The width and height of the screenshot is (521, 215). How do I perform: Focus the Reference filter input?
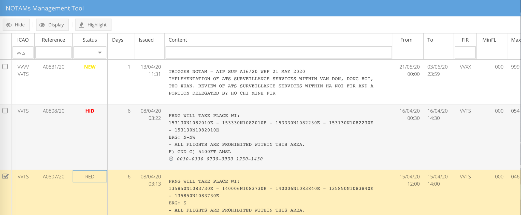53,53
